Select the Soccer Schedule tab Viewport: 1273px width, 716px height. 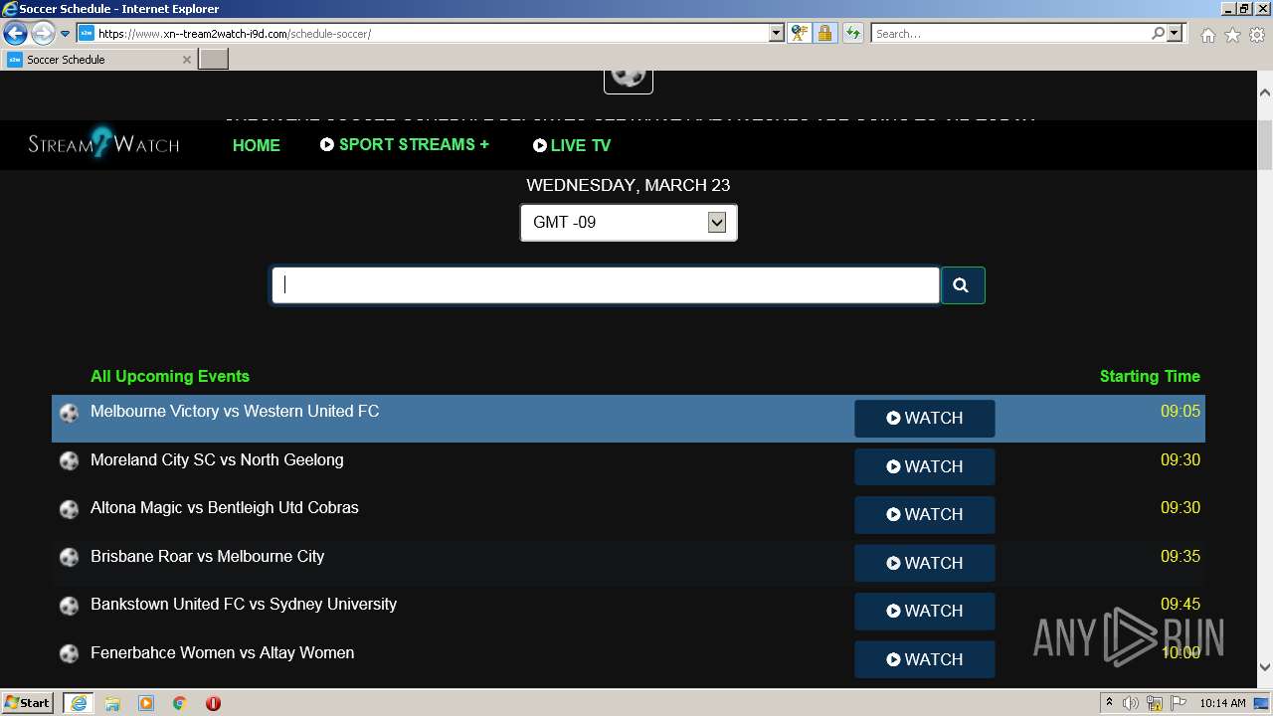pyautogui.click(x=99, y=60)
